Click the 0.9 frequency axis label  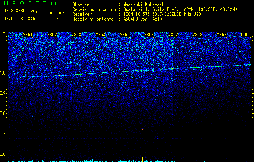pos(3,93)
